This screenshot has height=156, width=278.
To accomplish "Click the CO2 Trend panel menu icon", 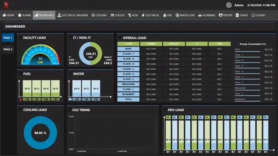I will 69,110.
